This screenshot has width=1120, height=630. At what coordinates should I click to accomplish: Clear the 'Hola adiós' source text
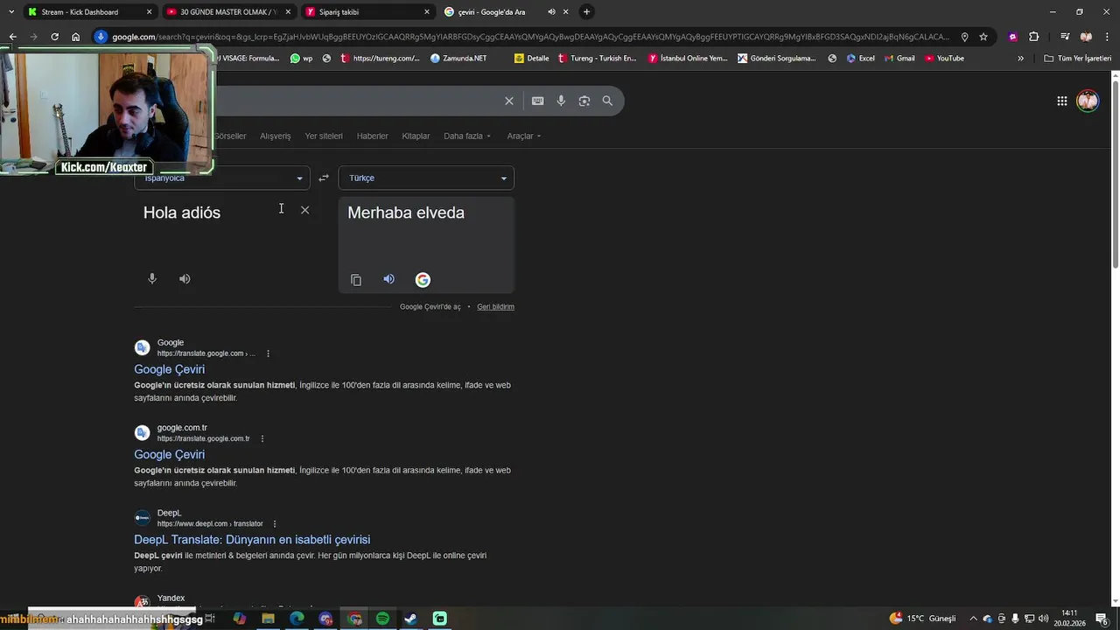pos(304,210)
